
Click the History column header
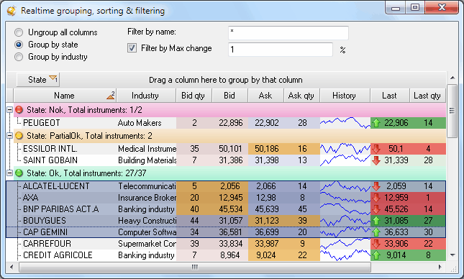click(345, 96)
